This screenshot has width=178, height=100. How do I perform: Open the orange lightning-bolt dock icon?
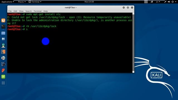tap(3, 52)
